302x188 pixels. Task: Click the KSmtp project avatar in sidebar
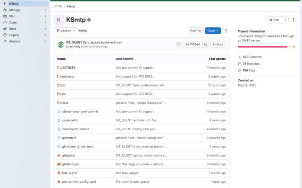(x=5, y=4)
